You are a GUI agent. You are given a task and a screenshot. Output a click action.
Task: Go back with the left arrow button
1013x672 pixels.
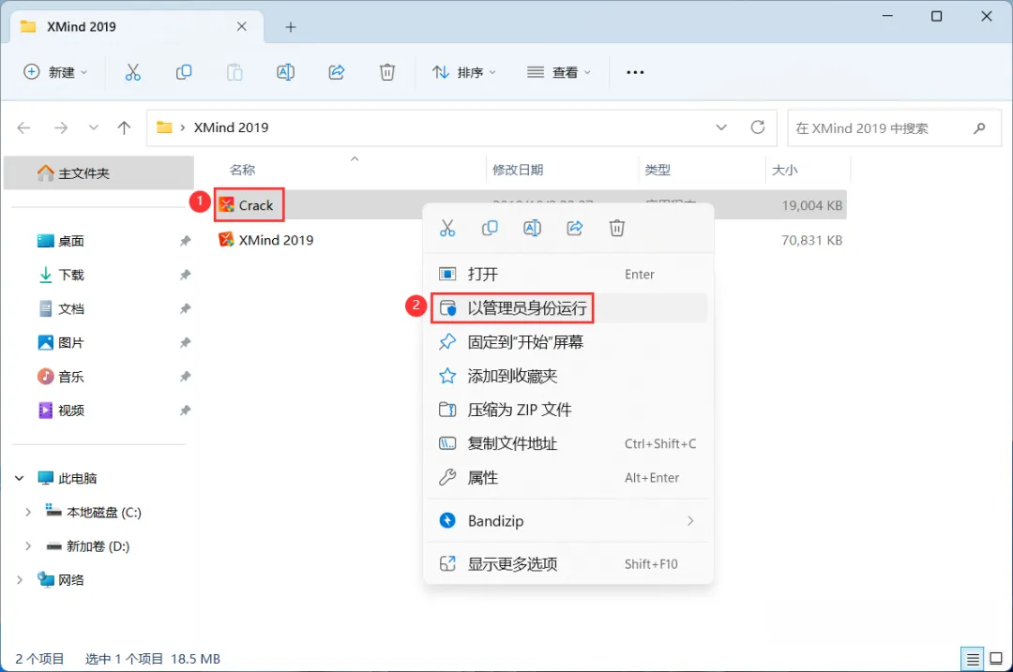(x=23, y=127)
